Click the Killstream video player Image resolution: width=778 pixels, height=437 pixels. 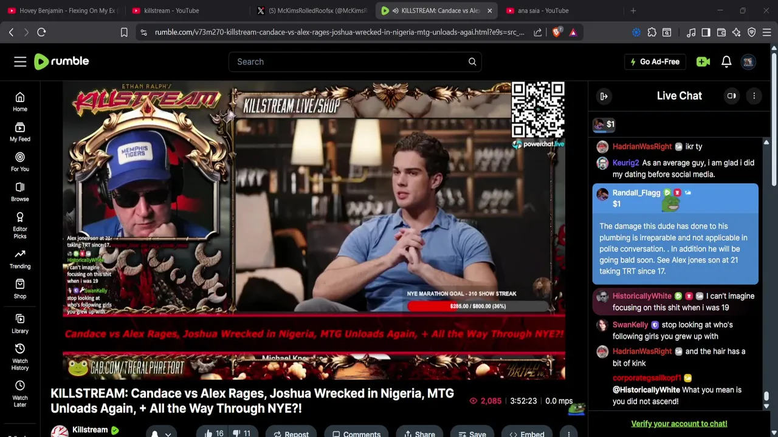click(314, 230)
